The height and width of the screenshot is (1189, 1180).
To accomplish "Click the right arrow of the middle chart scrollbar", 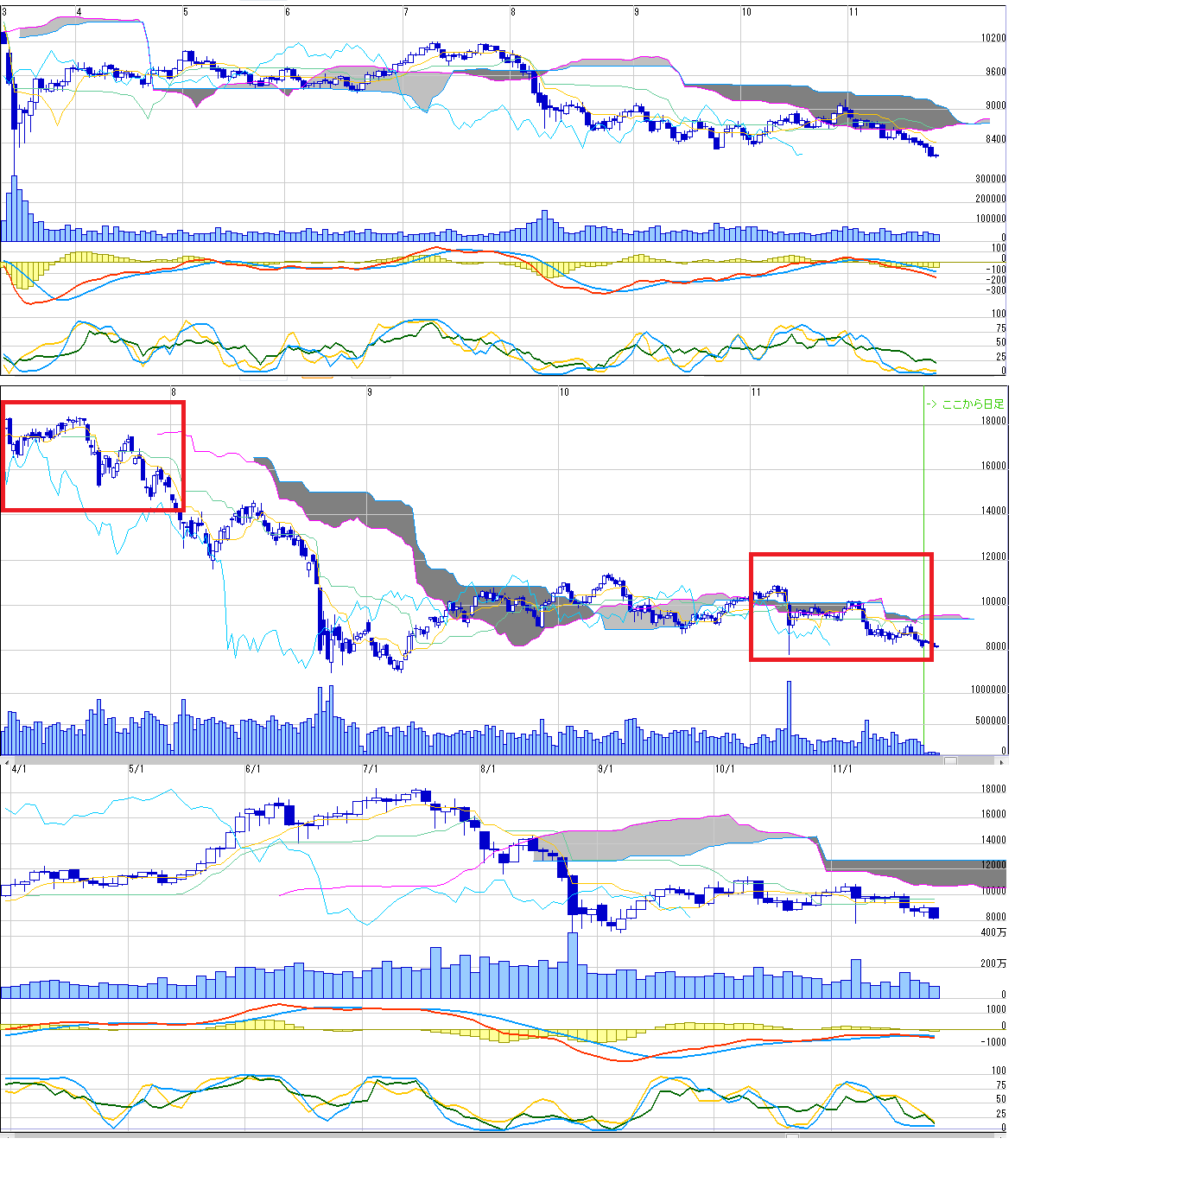I will point(1001,761).
